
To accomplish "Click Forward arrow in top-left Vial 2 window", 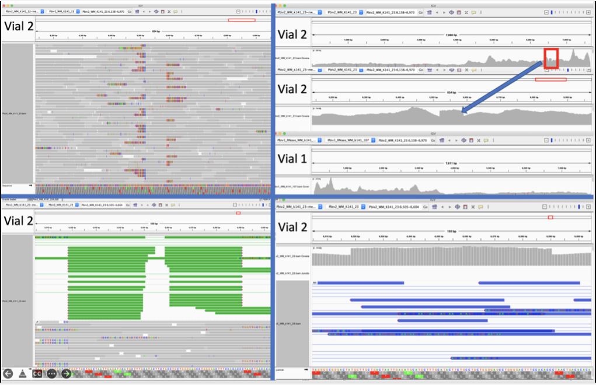I will click(x=149, y=12).
